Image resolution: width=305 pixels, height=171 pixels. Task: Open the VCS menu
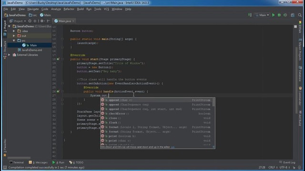coord(106,9)
